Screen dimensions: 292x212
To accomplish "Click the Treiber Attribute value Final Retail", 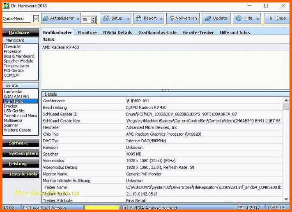I will coord(136,200).
